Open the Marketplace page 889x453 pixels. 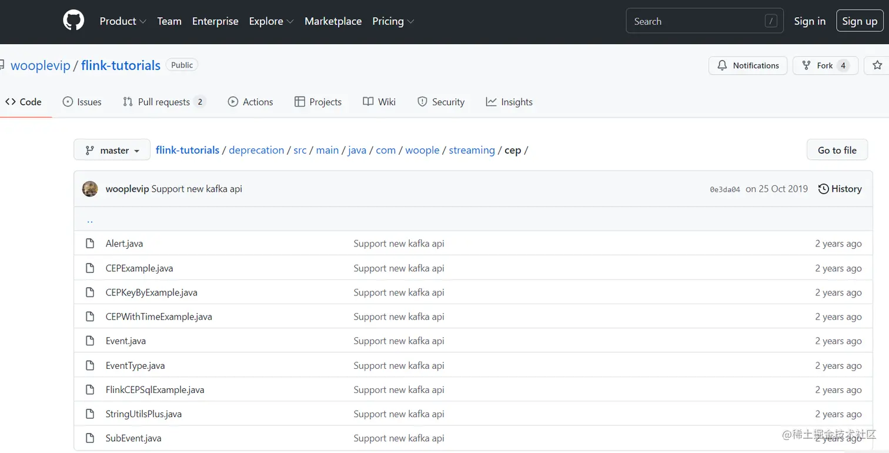click(x=333, y=21)
